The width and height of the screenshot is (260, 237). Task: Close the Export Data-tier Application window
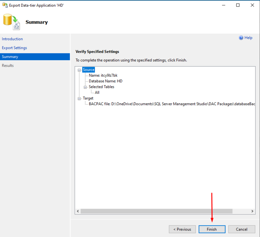coord(252,5)
